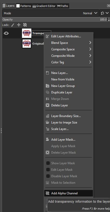Click the New Layer Group icon entry
Viewport: 110px width, 212px height.
coord(47,86)
